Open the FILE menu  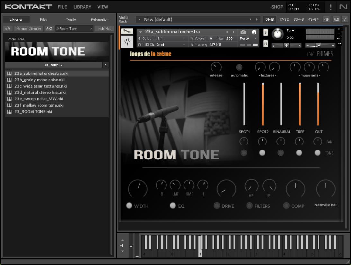[x=62, y=7]
